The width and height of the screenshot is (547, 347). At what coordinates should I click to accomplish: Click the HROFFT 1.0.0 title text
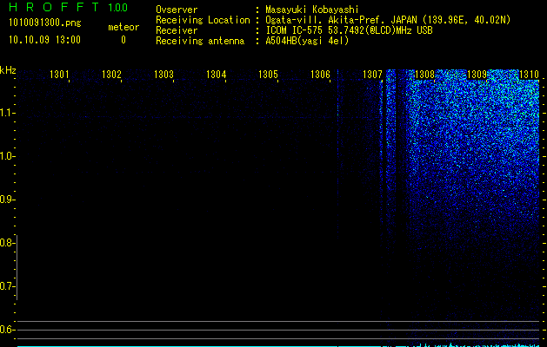(68, 7)
